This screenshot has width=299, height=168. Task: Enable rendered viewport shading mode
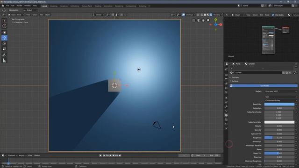click(x=211, y=15)
